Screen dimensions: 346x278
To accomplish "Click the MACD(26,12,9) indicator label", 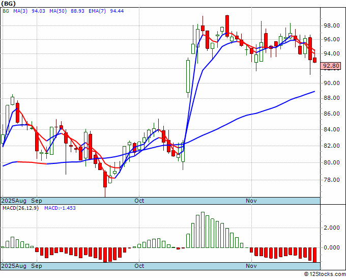I will [20, 208].
